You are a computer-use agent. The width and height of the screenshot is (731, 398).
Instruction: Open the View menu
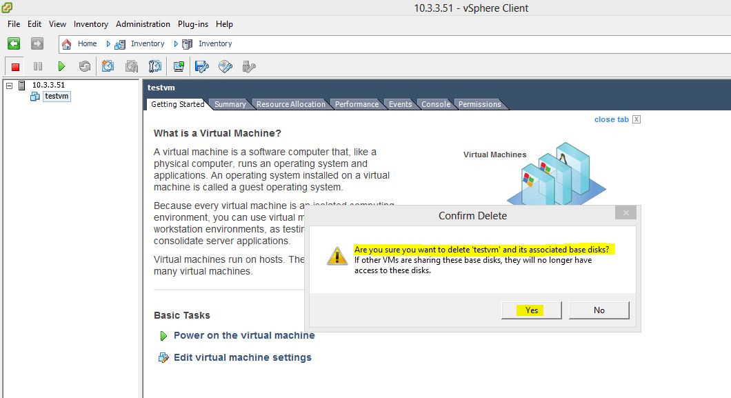point(57,23)
